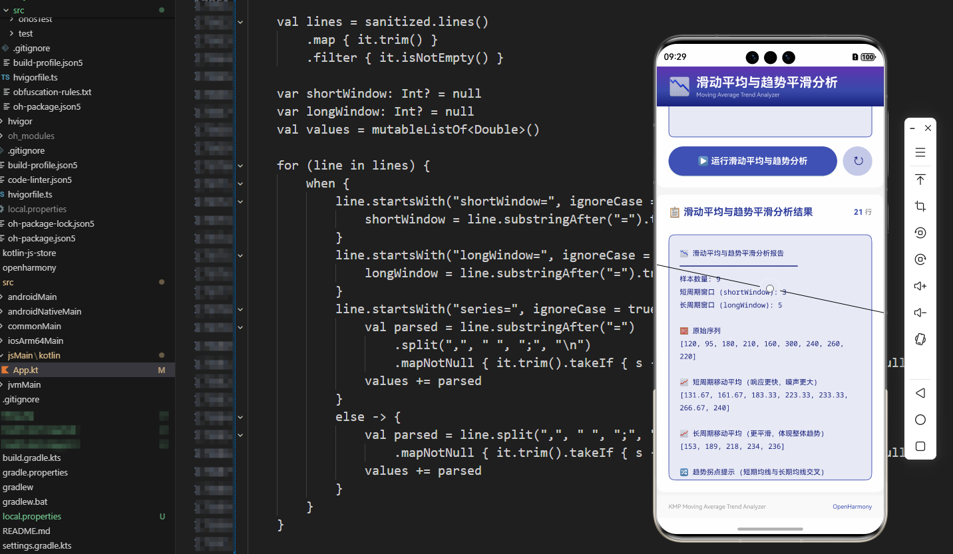Decrease emulator volume with speaker-minus icon
953x554 pixels.
(920, 313)
